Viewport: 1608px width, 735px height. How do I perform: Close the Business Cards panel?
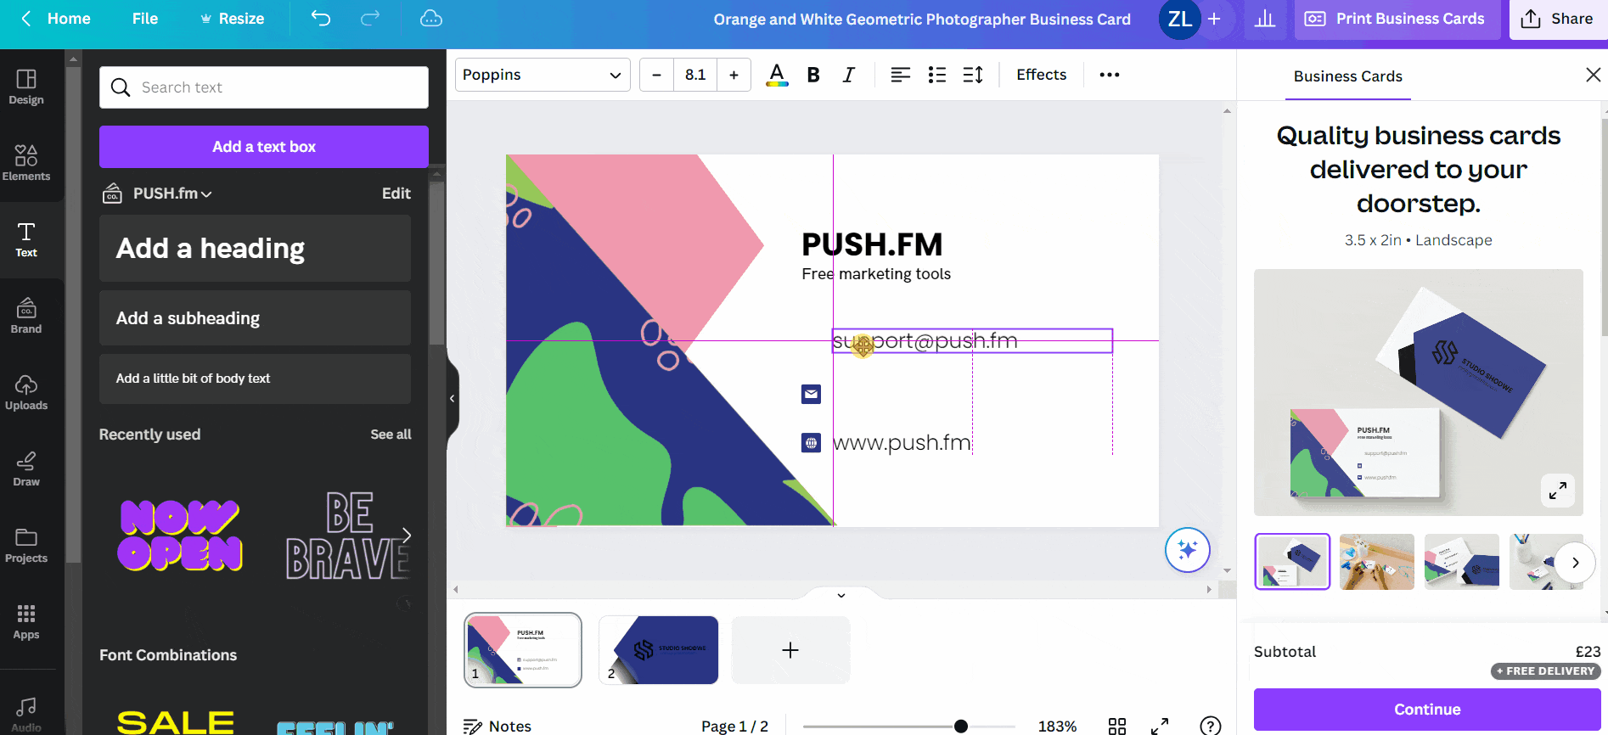(x=1594, y=75)
